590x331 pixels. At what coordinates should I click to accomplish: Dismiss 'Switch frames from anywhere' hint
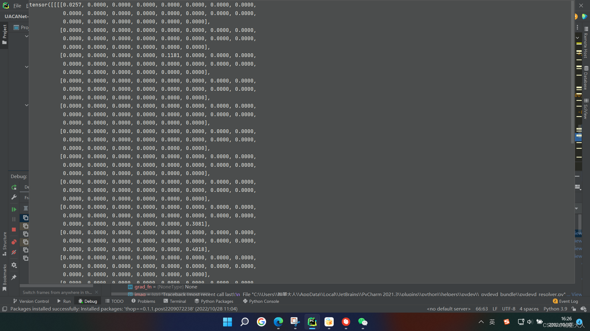[96, 292]
